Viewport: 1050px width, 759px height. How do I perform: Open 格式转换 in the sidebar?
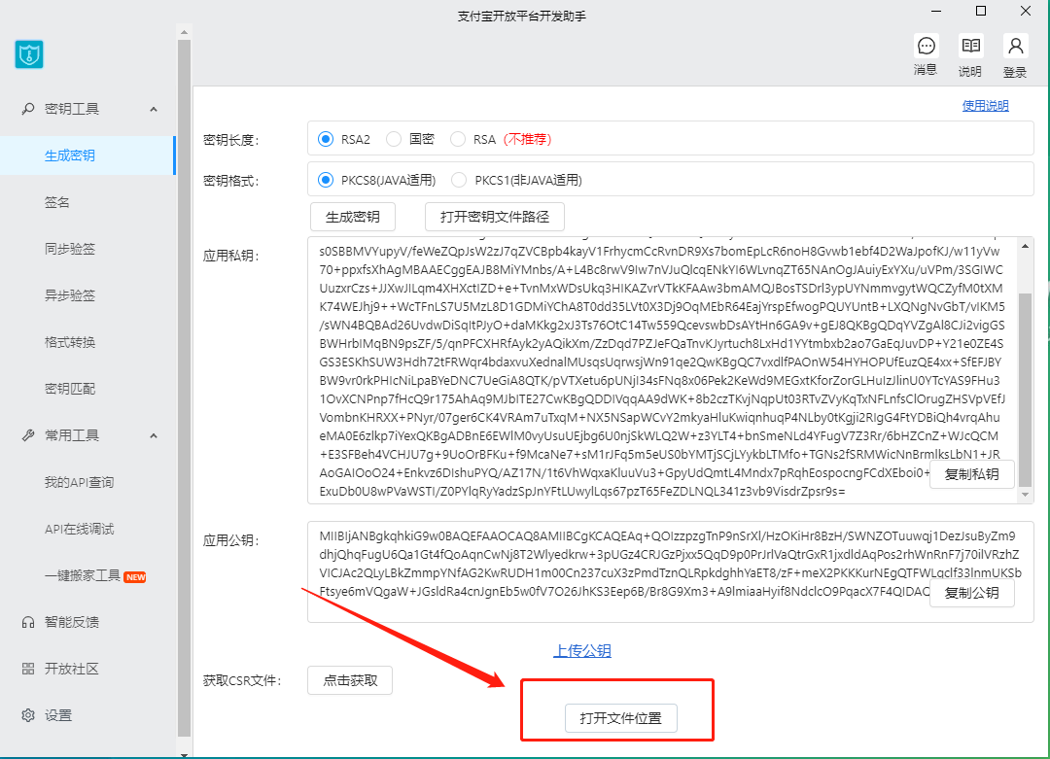point(70,342)
